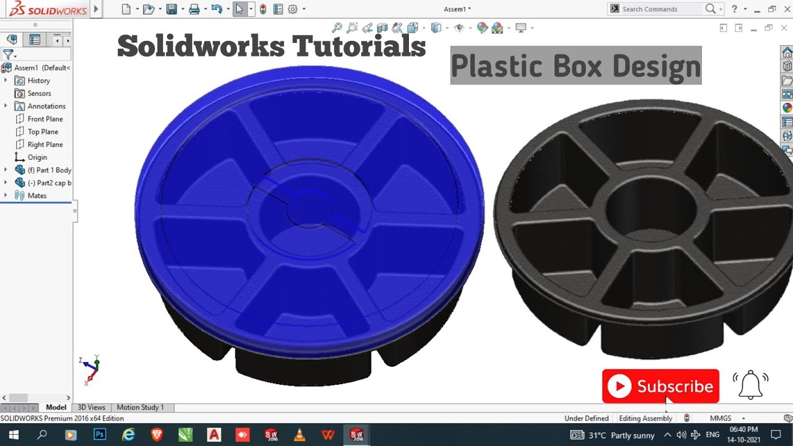Expand the Part 1 Body component

tap(6, 170)
